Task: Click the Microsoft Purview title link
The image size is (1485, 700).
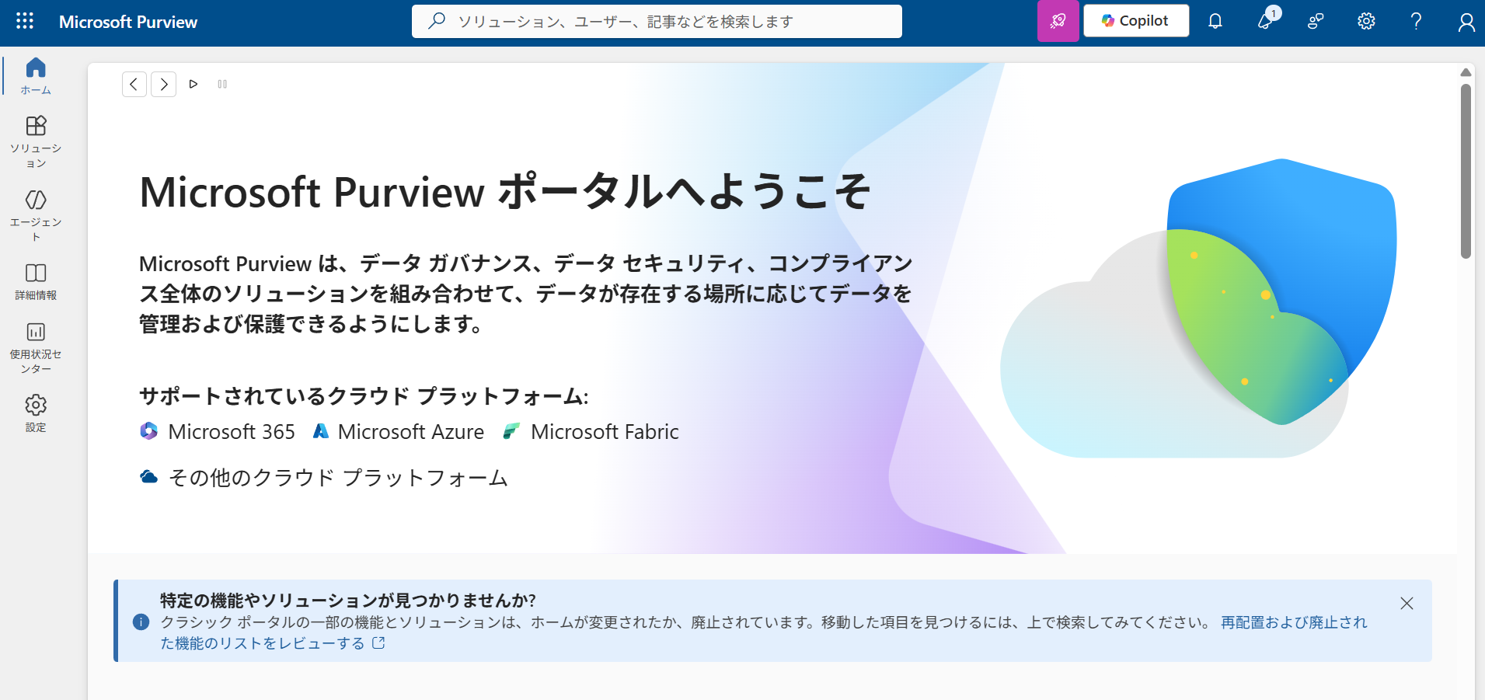Action: (128, 22)
